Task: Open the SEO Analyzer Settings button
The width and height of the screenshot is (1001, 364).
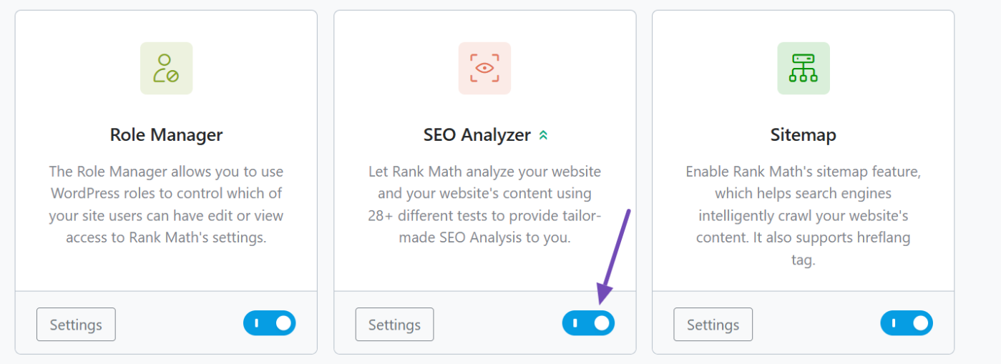Action: coord(394,325)
